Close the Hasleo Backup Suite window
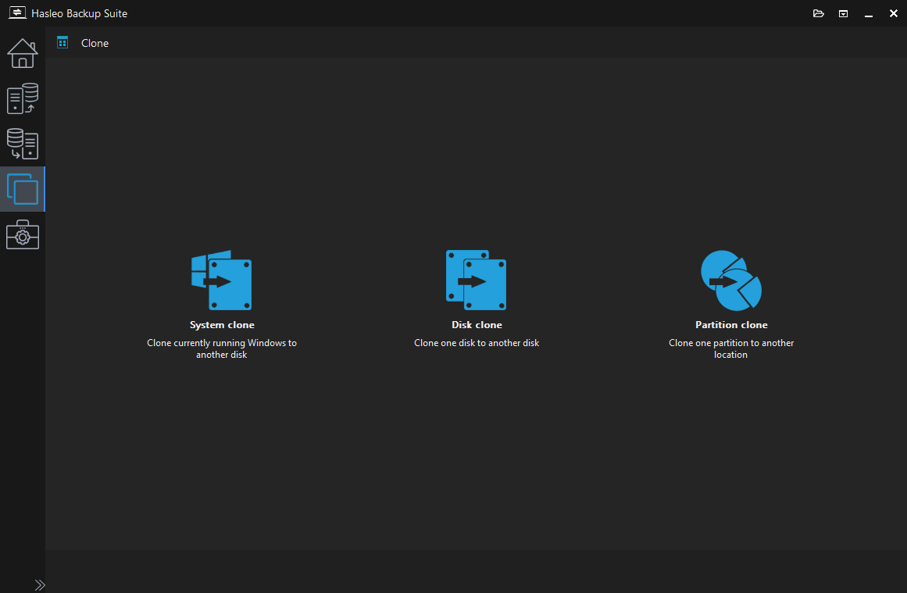 click(893, 13)
